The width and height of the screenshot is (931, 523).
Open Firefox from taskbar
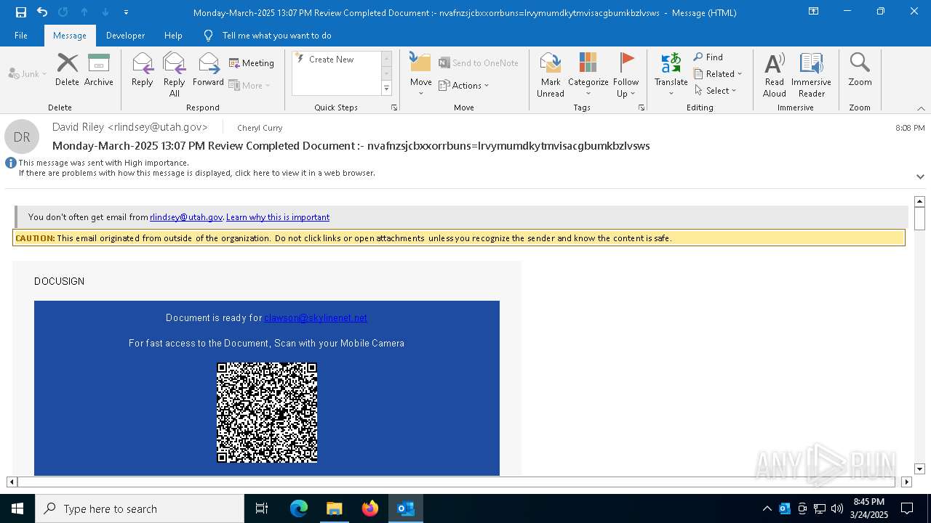[370, 508]
